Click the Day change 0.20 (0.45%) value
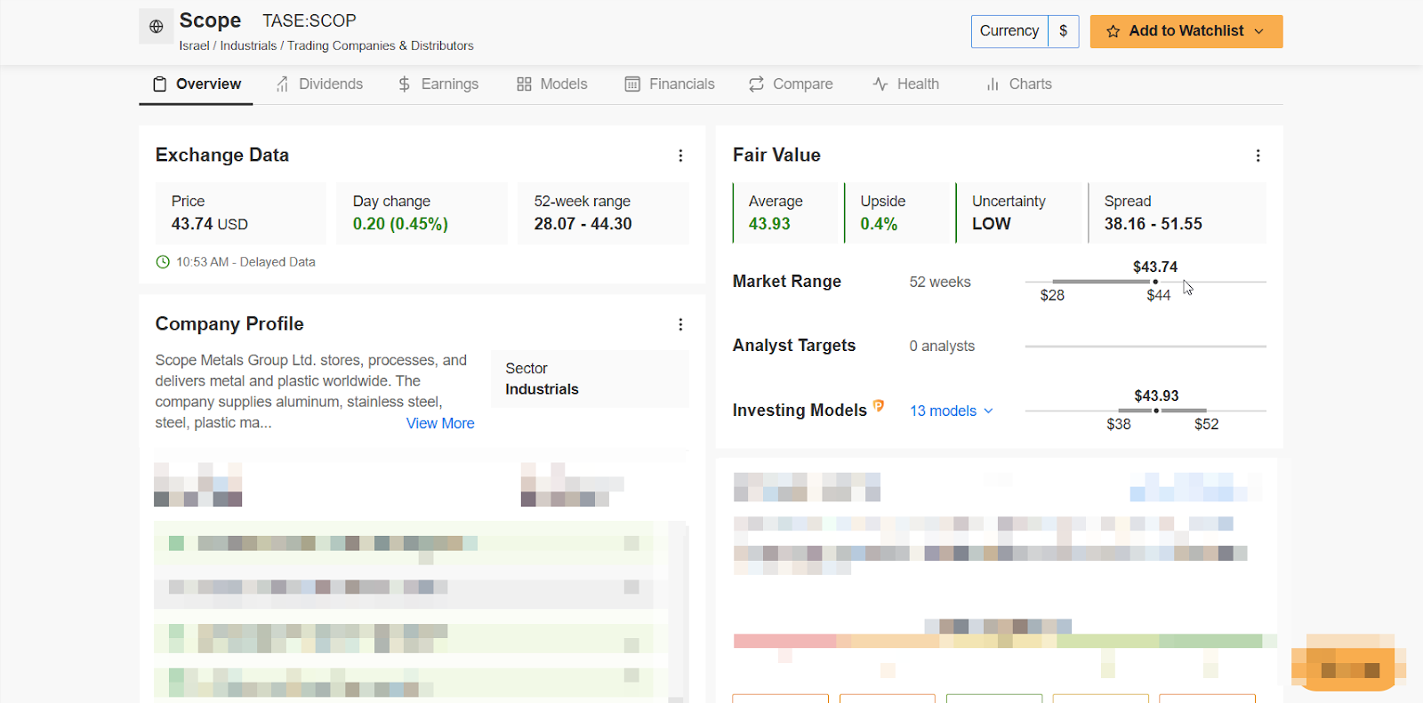Viewport: 1423px width, 703px height. (400, 224)
